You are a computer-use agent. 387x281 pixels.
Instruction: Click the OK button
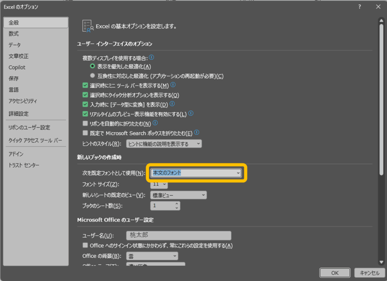point(335,273)
